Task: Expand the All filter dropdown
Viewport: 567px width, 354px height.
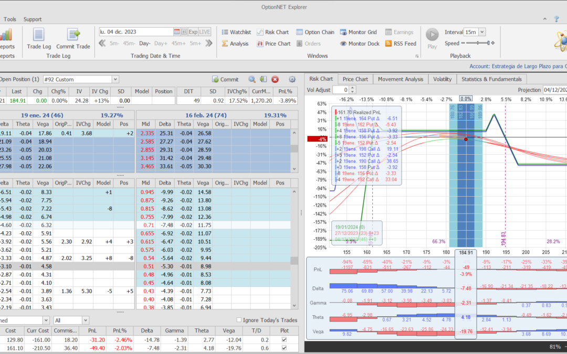Action: coord(85,320)
